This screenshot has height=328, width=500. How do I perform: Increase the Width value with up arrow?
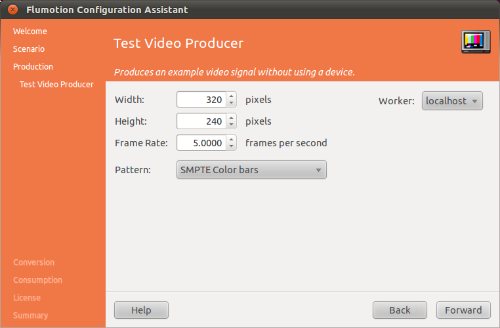pyautogui.click(x=231, y=96)
